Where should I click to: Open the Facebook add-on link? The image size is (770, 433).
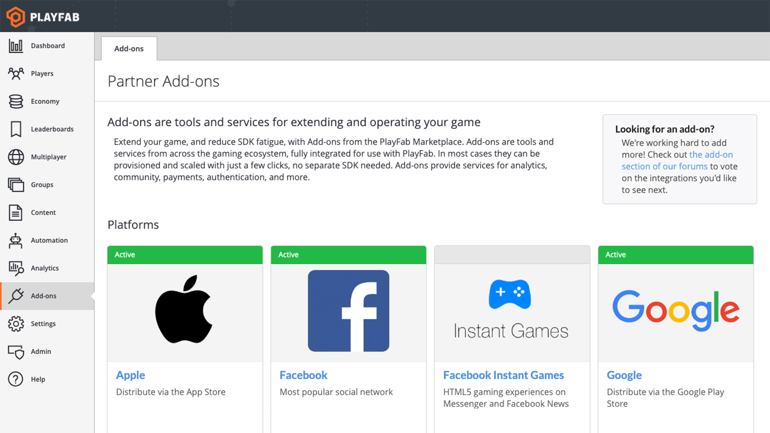(x=304, y=375)
